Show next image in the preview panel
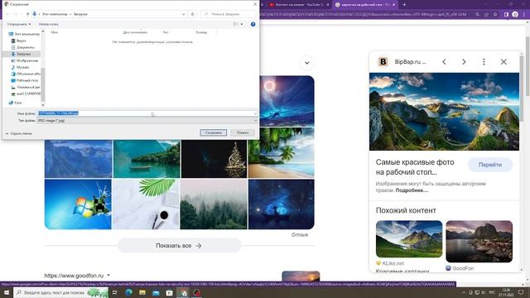This screenshot has width=530, height=298. [x=464, y=62]
